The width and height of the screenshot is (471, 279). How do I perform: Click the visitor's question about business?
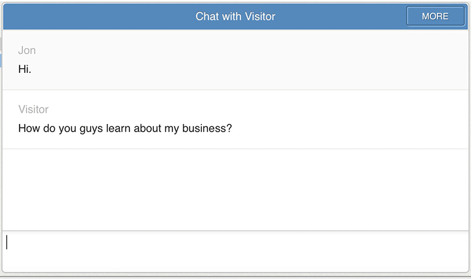click(125, 129)
